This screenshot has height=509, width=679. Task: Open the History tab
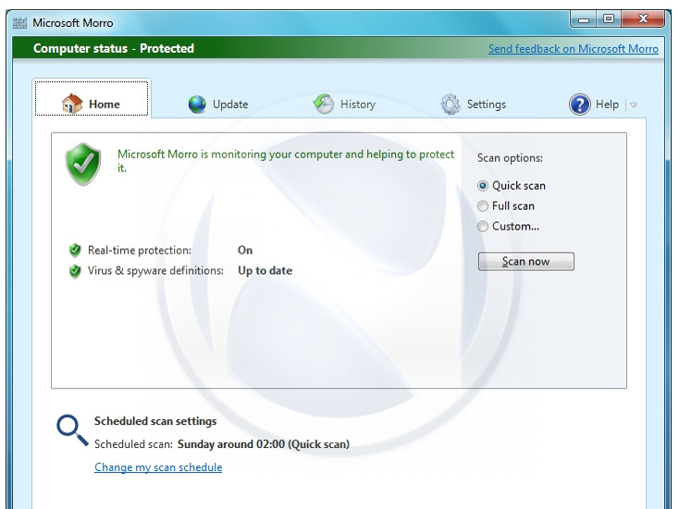click(x=344, y=105)
